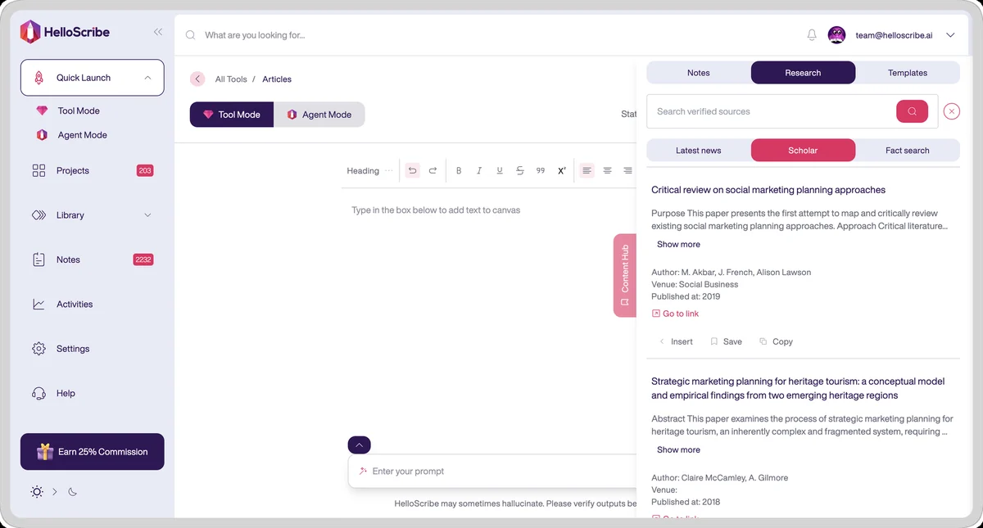Copy the Critical review paper details

pos(777,342)
